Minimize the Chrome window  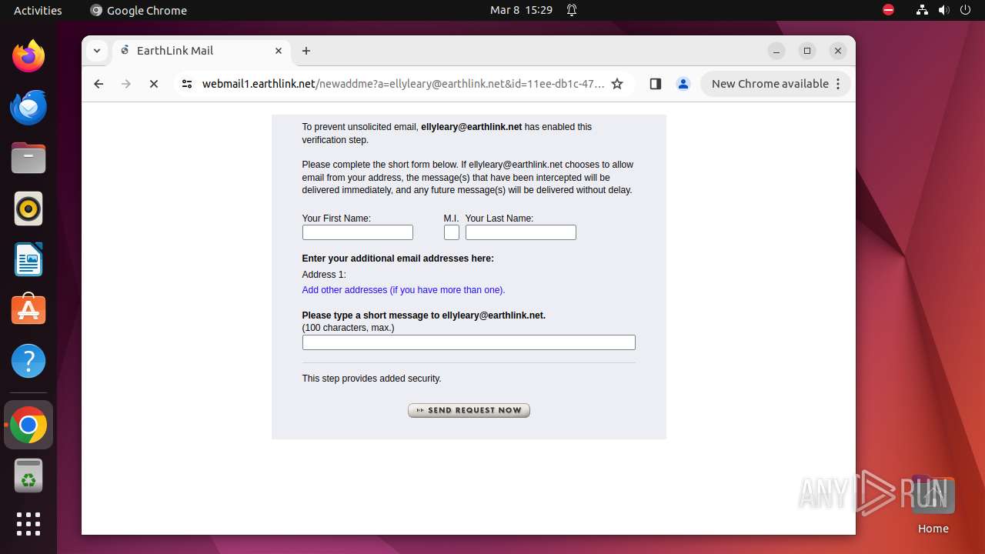coord(776,51)
